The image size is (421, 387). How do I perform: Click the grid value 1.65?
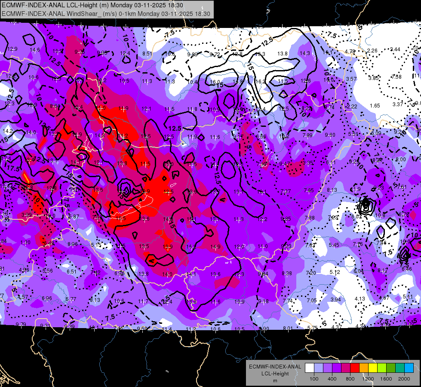pos(375,105)
